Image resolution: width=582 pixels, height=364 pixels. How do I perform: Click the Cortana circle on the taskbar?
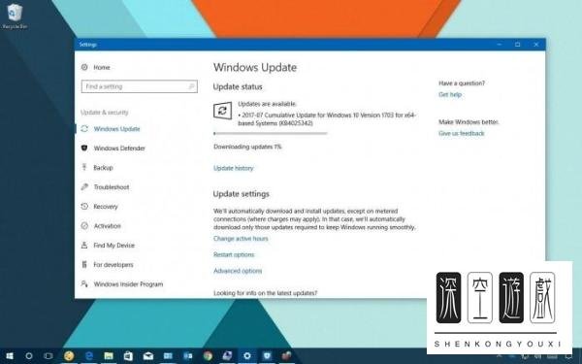(28, 356)
